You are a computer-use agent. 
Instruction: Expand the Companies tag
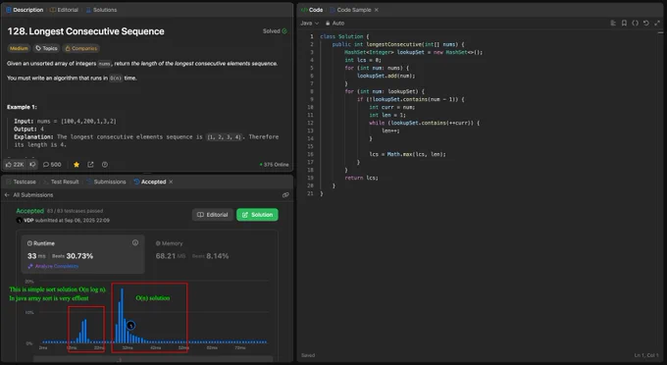(x=80, y=48)
